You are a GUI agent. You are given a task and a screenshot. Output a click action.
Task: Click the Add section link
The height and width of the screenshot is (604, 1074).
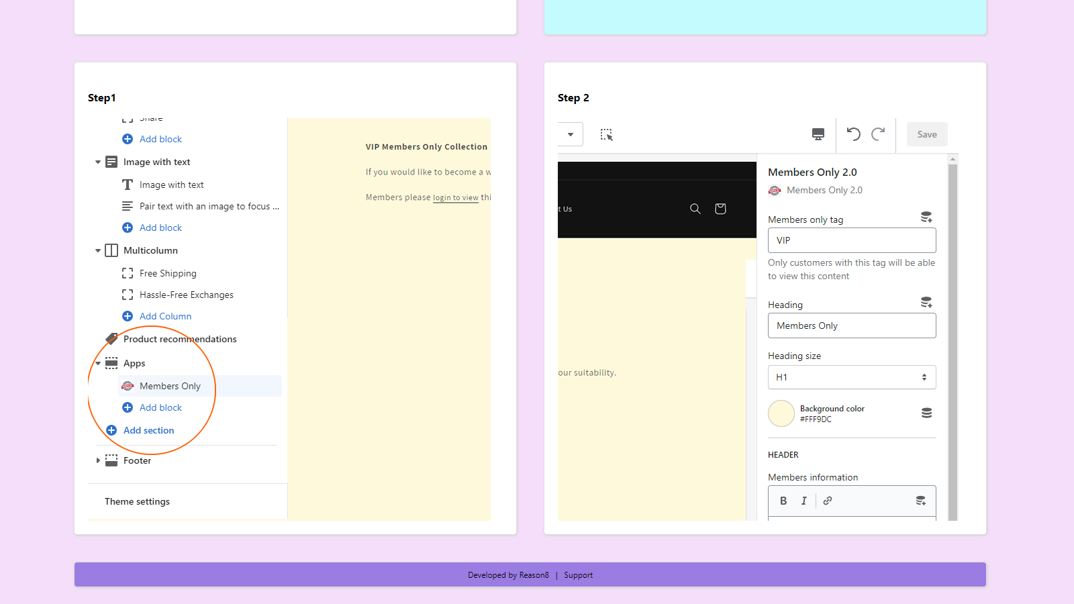148,430
